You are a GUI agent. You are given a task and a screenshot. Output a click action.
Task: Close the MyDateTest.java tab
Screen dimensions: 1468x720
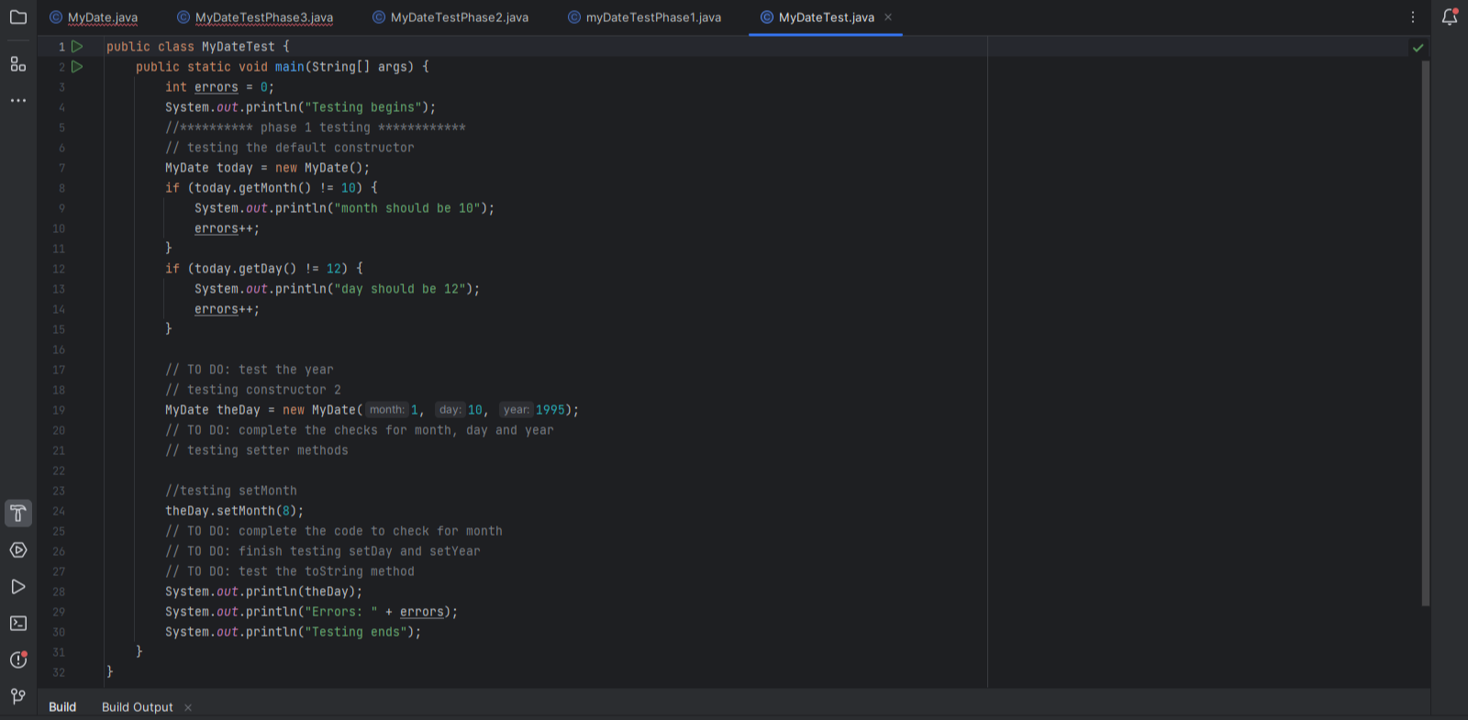(887, 17)
